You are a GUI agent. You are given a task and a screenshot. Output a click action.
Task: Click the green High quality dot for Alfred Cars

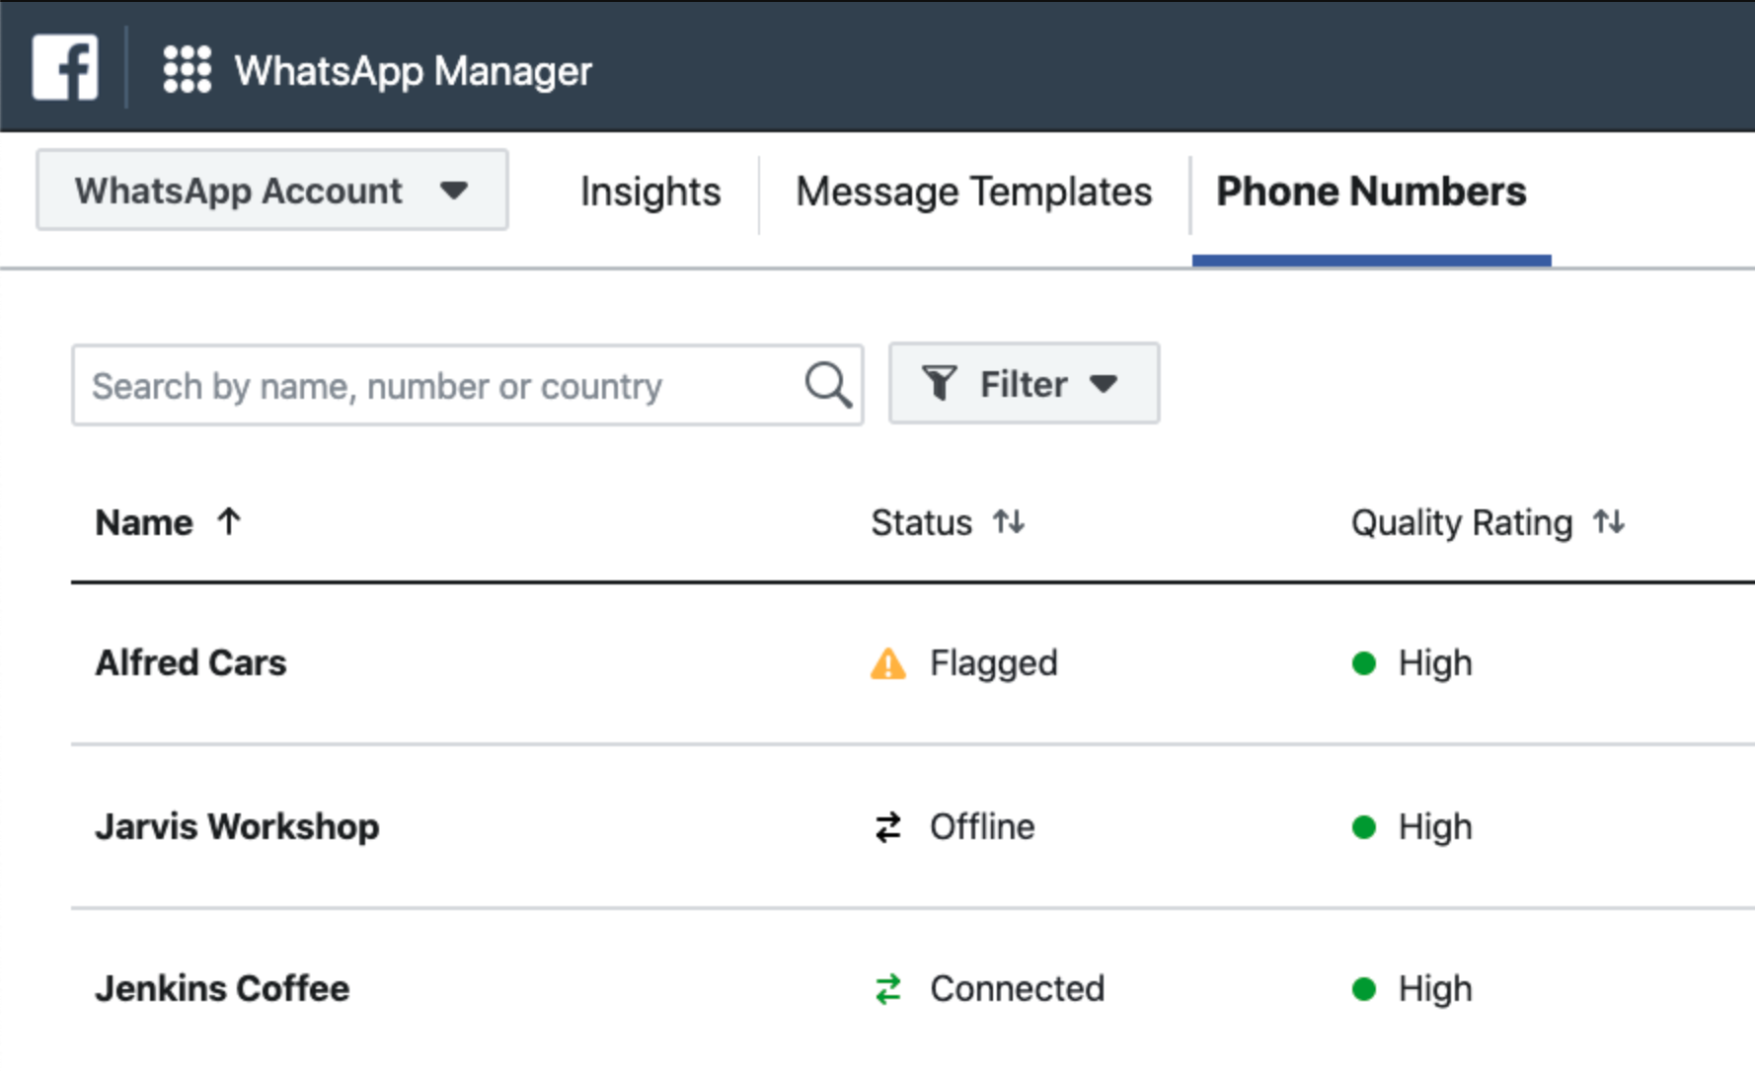click(x=1366, y=664)
